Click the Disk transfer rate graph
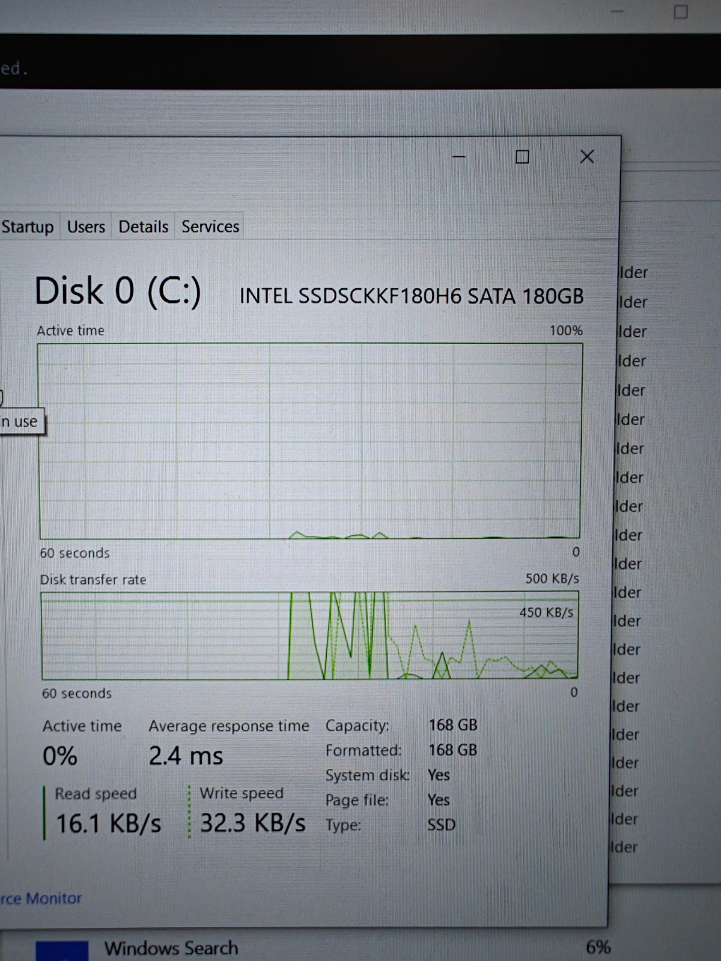 [x=310, y=636]
